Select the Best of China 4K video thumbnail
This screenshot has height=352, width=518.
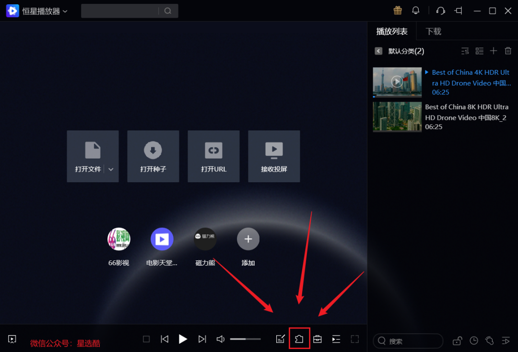tap(397, 82)
